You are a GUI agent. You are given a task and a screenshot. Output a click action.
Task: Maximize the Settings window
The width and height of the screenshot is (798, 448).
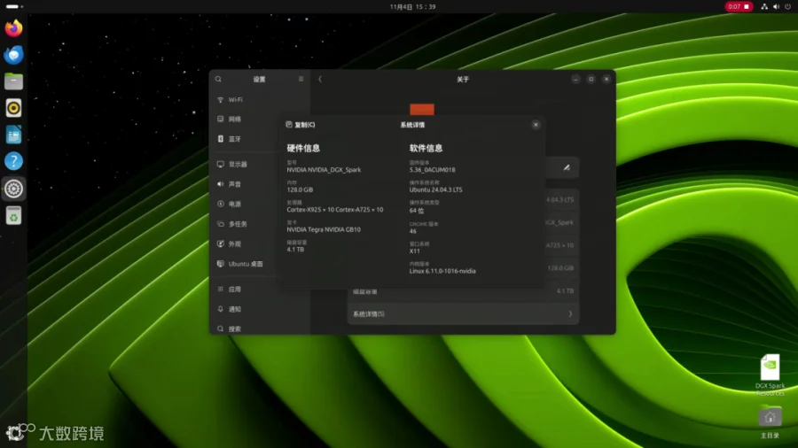591,79
